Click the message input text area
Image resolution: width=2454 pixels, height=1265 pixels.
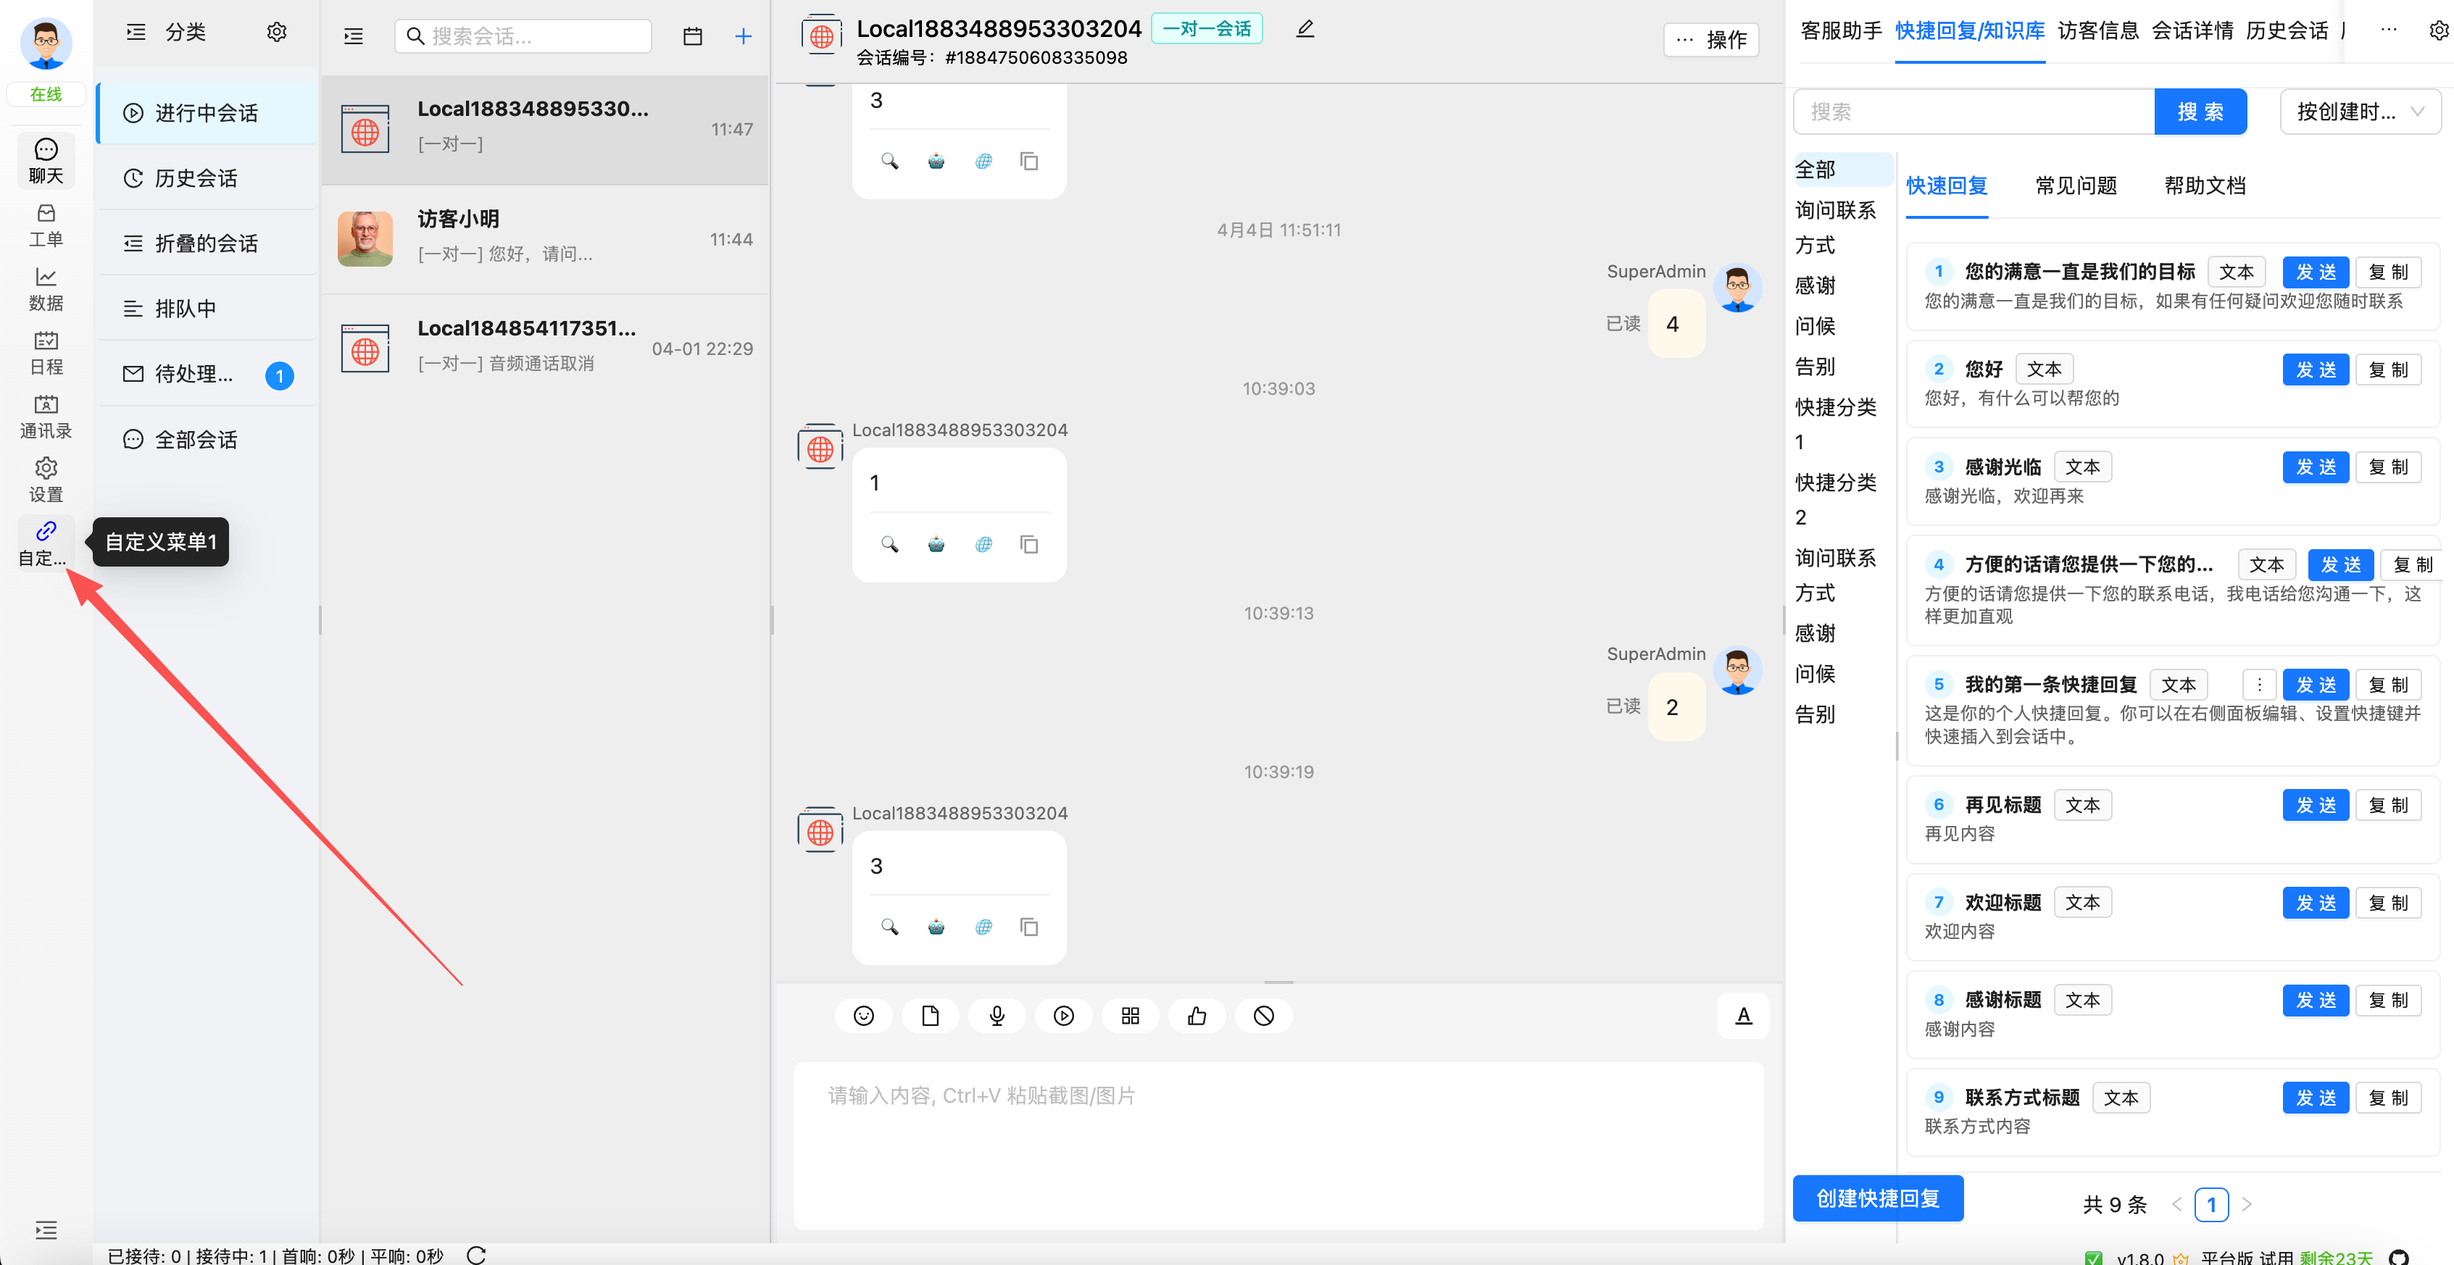(1278, 1146)
